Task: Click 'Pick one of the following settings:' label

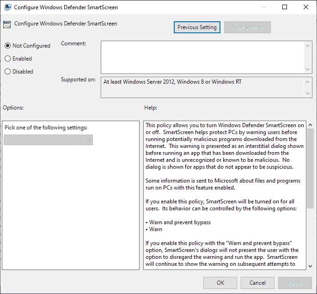Action: click(x=46, y=128)
